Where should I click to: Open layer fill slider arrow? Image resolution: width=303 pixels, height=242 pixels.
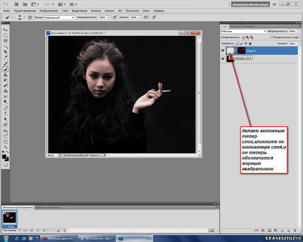[299, 43]
